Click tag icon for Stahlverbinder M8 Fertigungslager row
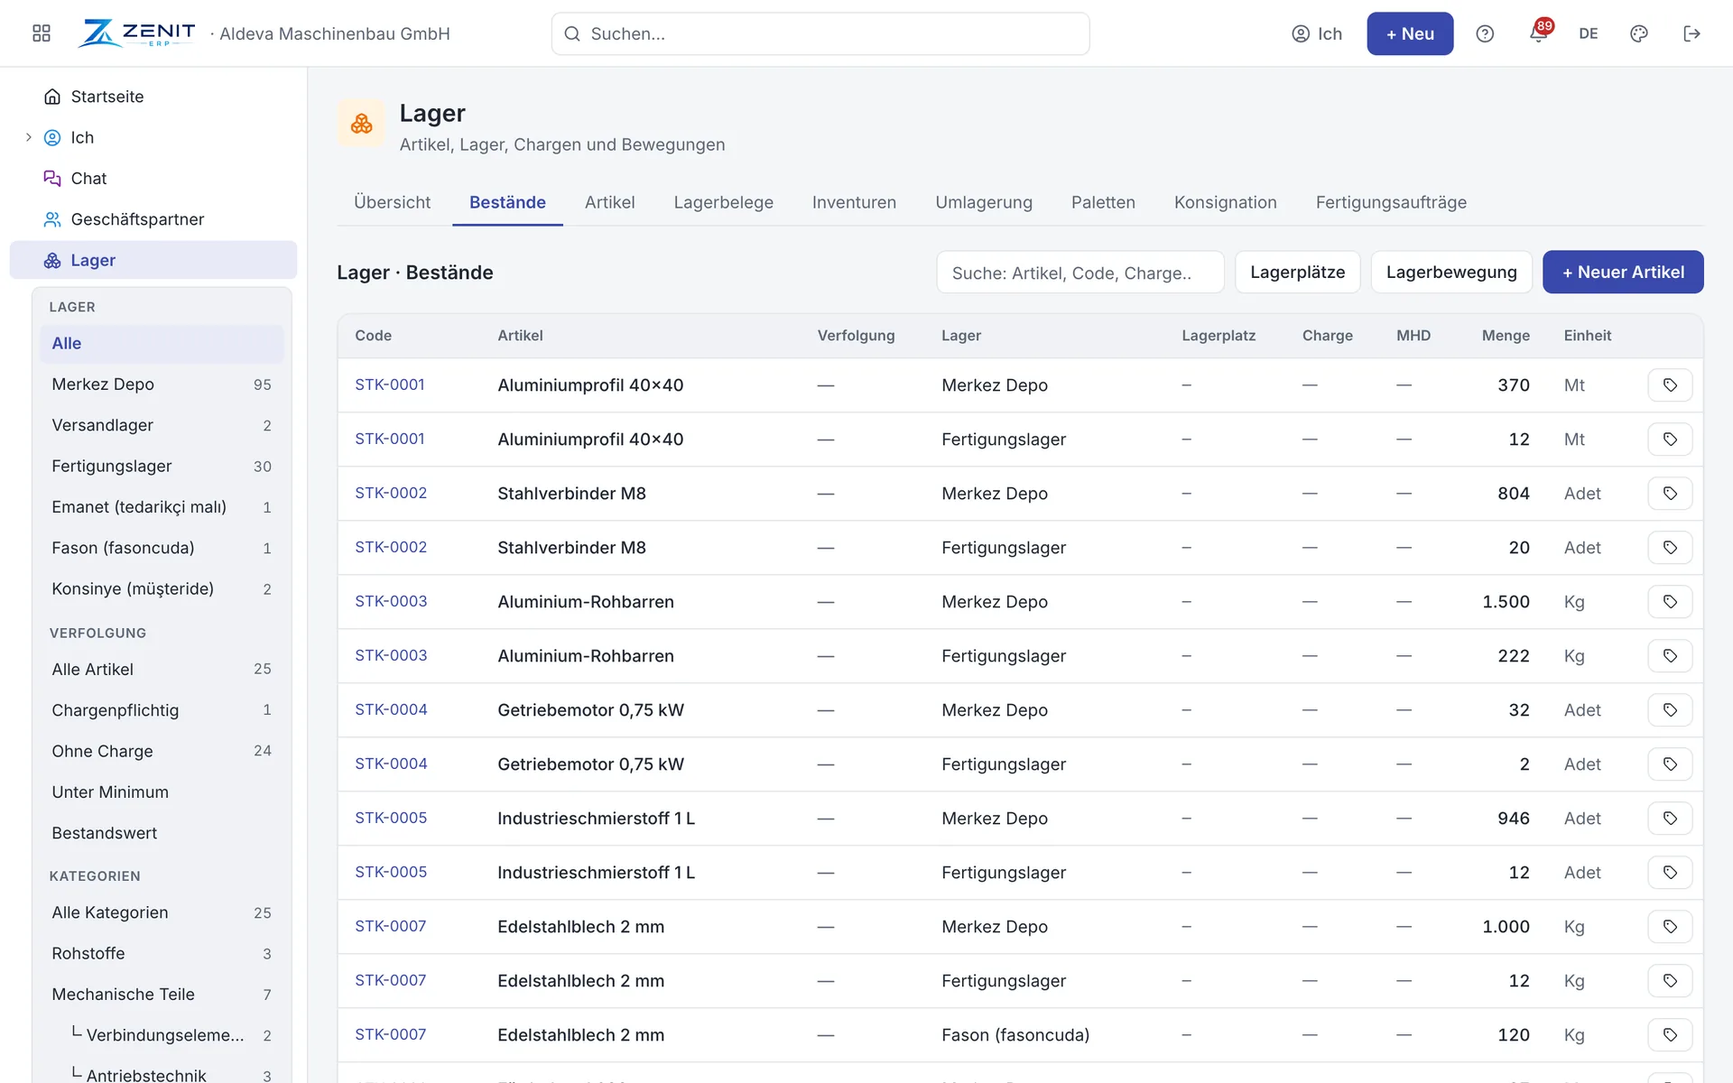This screenshot has height=1083, width=1733. (1670, 548)
